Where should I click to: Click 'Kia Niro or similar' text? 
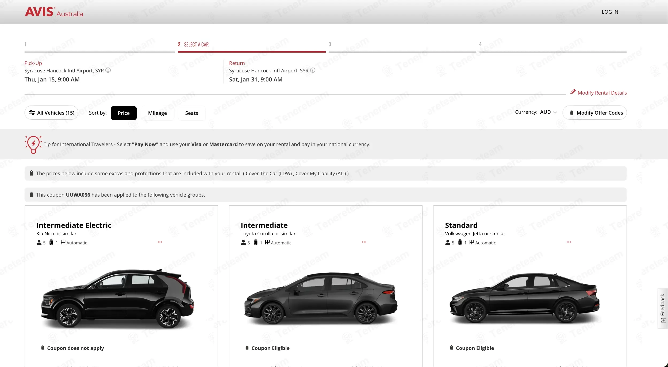click(56, 233)
